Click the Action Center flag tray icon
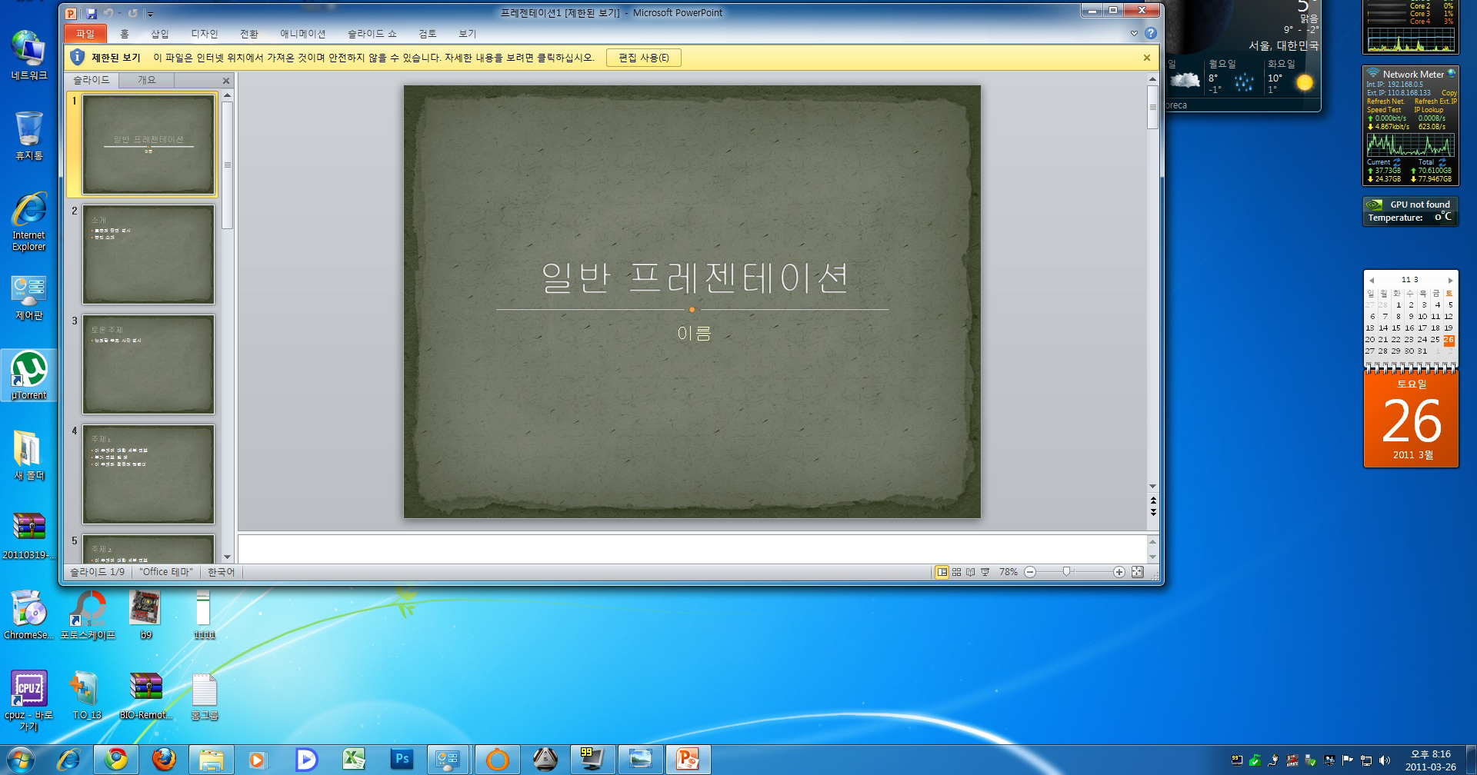Screen dimensions: 1477x775 [1347, 760]
